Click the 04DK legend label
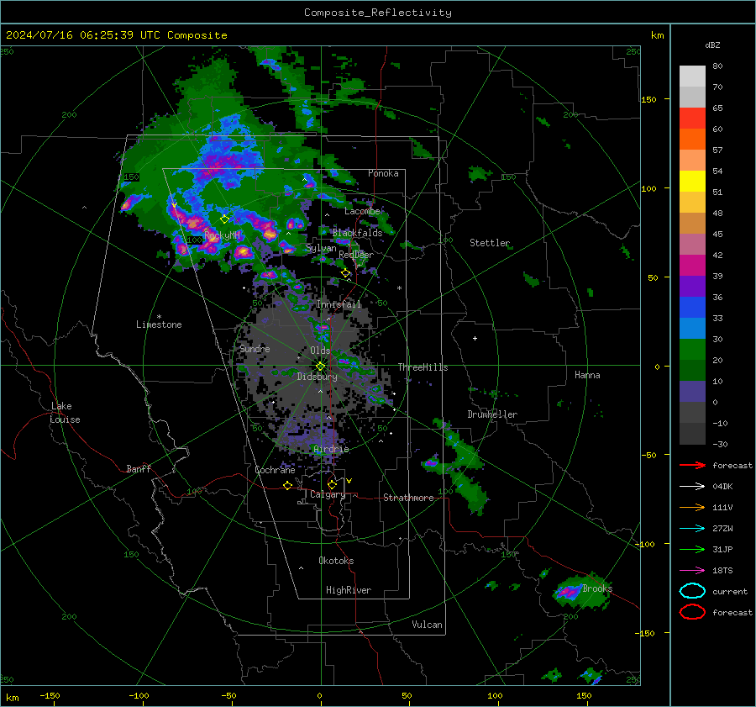 pyautogui.click(x=722, y=487)
